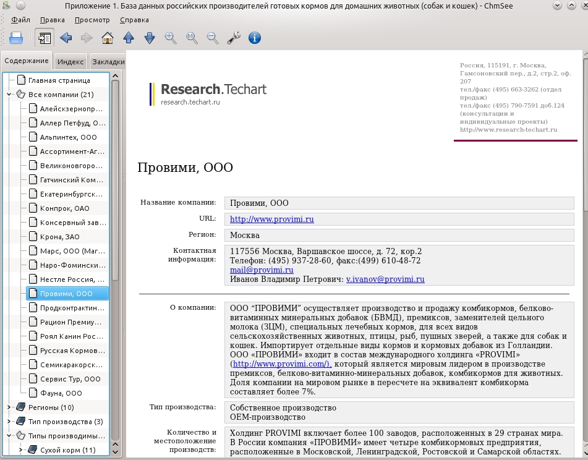Go to previous page with up arrow icon

point(129,38)
